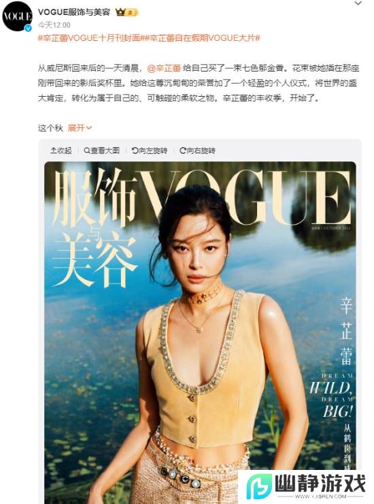Click the upward collapse arrow icon
This screenshot has width=374, height=504.
(x=53, y=151)
